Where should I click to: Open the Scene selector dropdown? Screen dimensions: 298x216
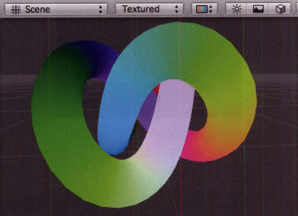pos(56,9)
